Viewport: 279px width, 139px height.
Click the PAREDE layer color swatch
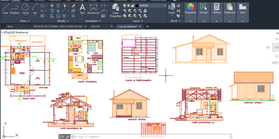(137, 6)
